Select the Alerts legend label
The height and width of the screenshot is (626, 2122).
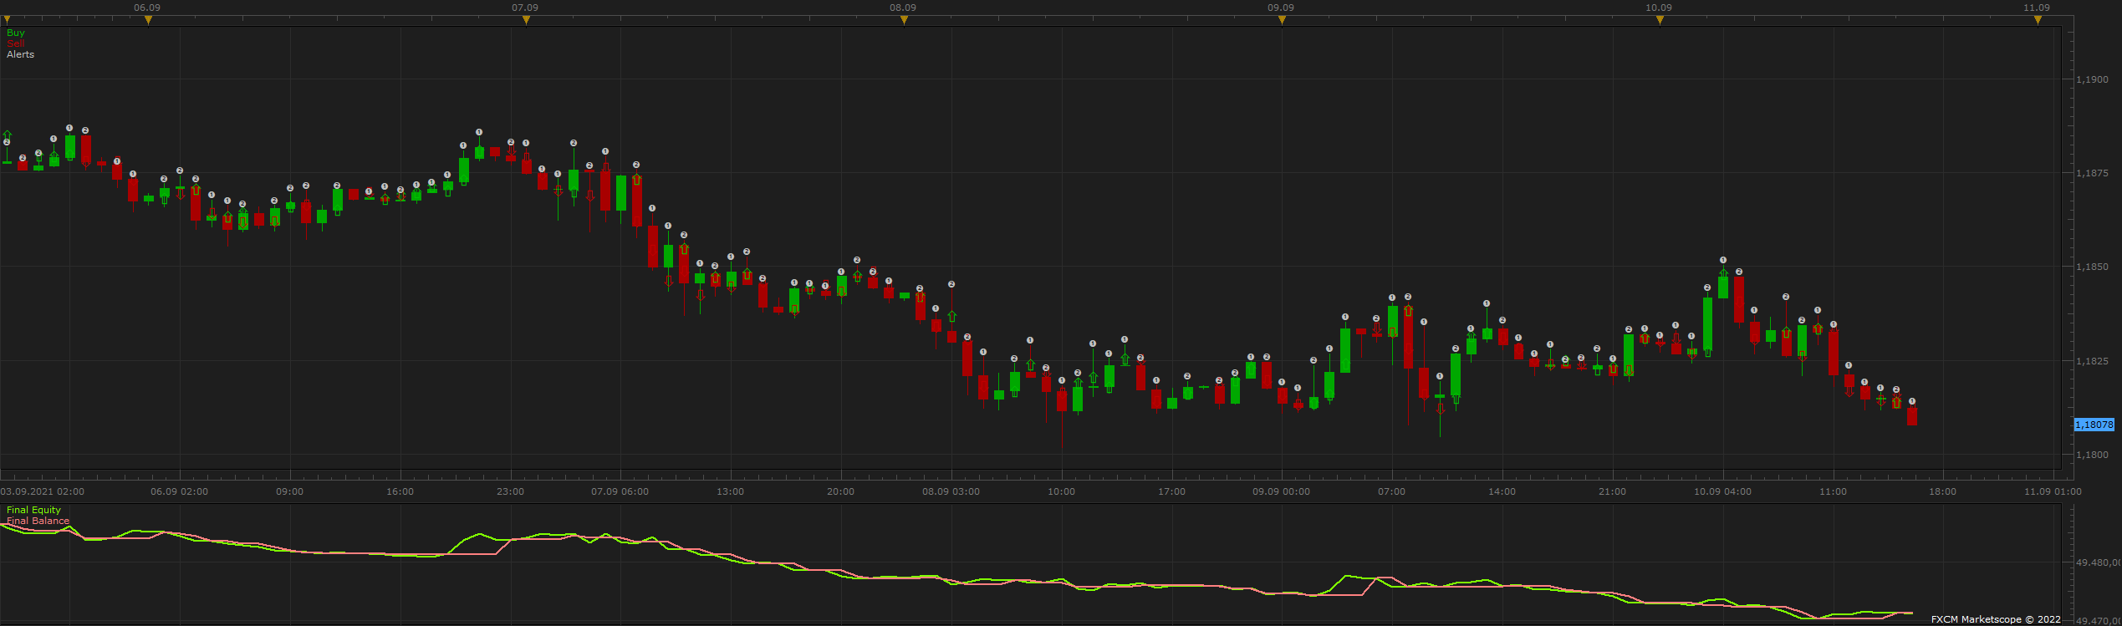[21, 54]
